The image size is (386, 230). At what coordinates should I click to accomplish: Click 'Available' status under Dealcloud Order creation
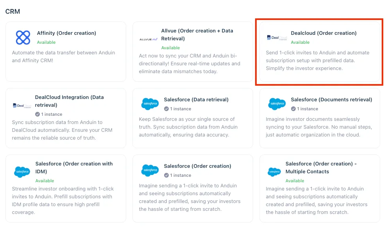300,42
